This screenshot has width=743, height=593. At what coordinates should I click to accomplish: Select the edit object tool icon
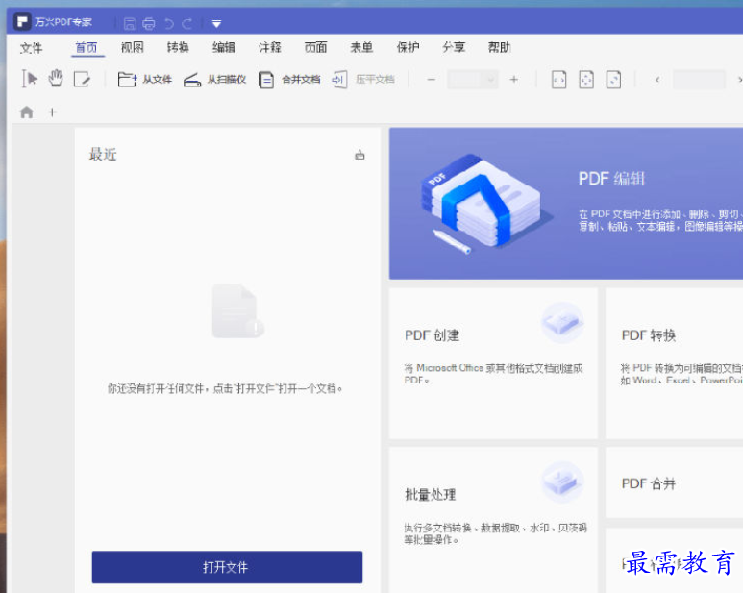(82, 79)
